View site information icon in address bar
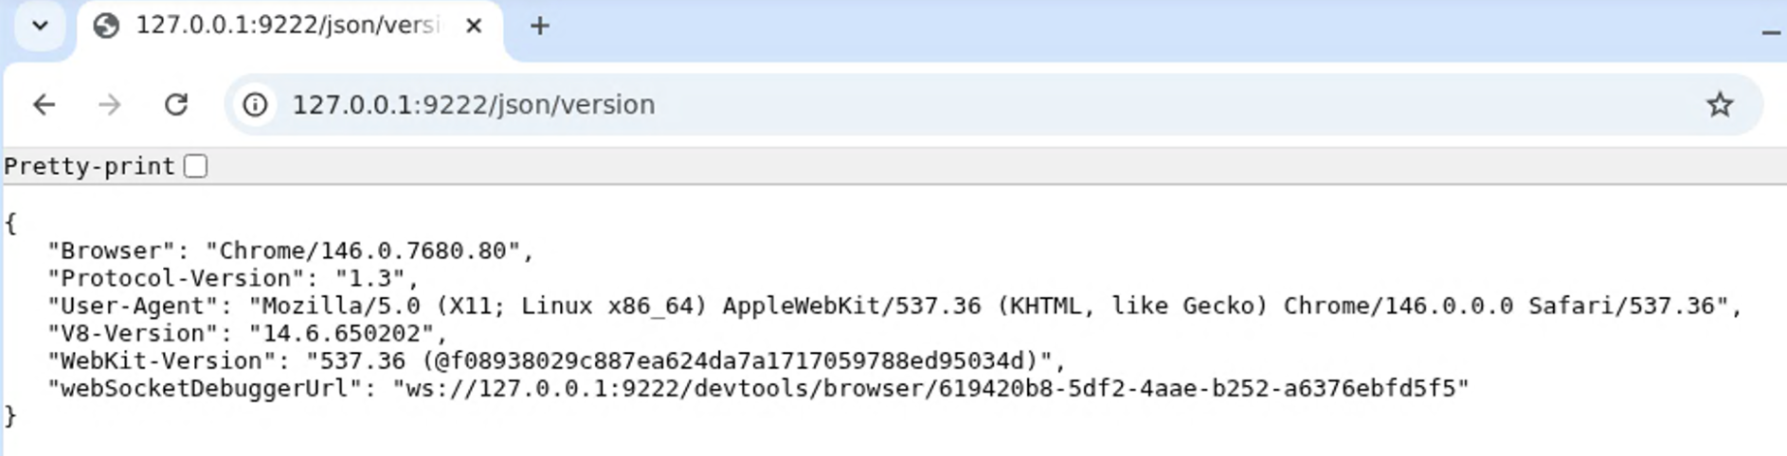Screen dimensions: 1787x456 click(x=255, y=104)
